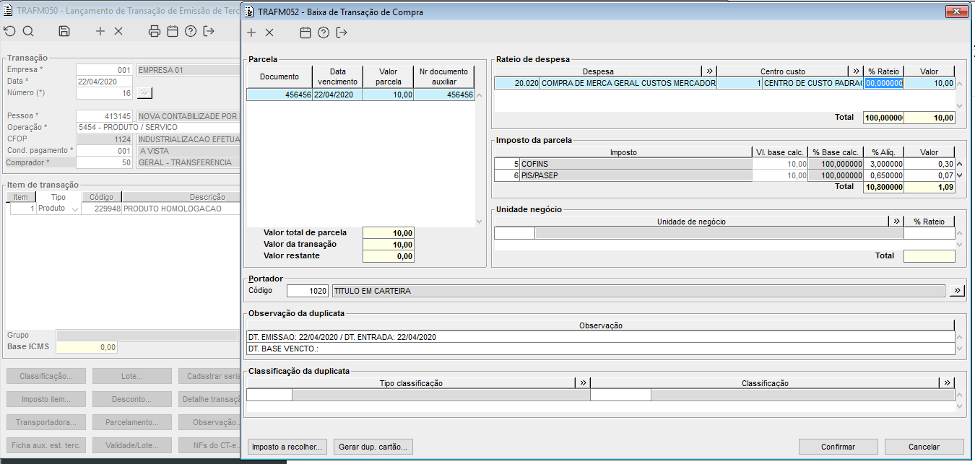Click the add (+) icon in TRAFM052 toolbar
This screenshot has width=975, height=464.
(x=251, y=32)
